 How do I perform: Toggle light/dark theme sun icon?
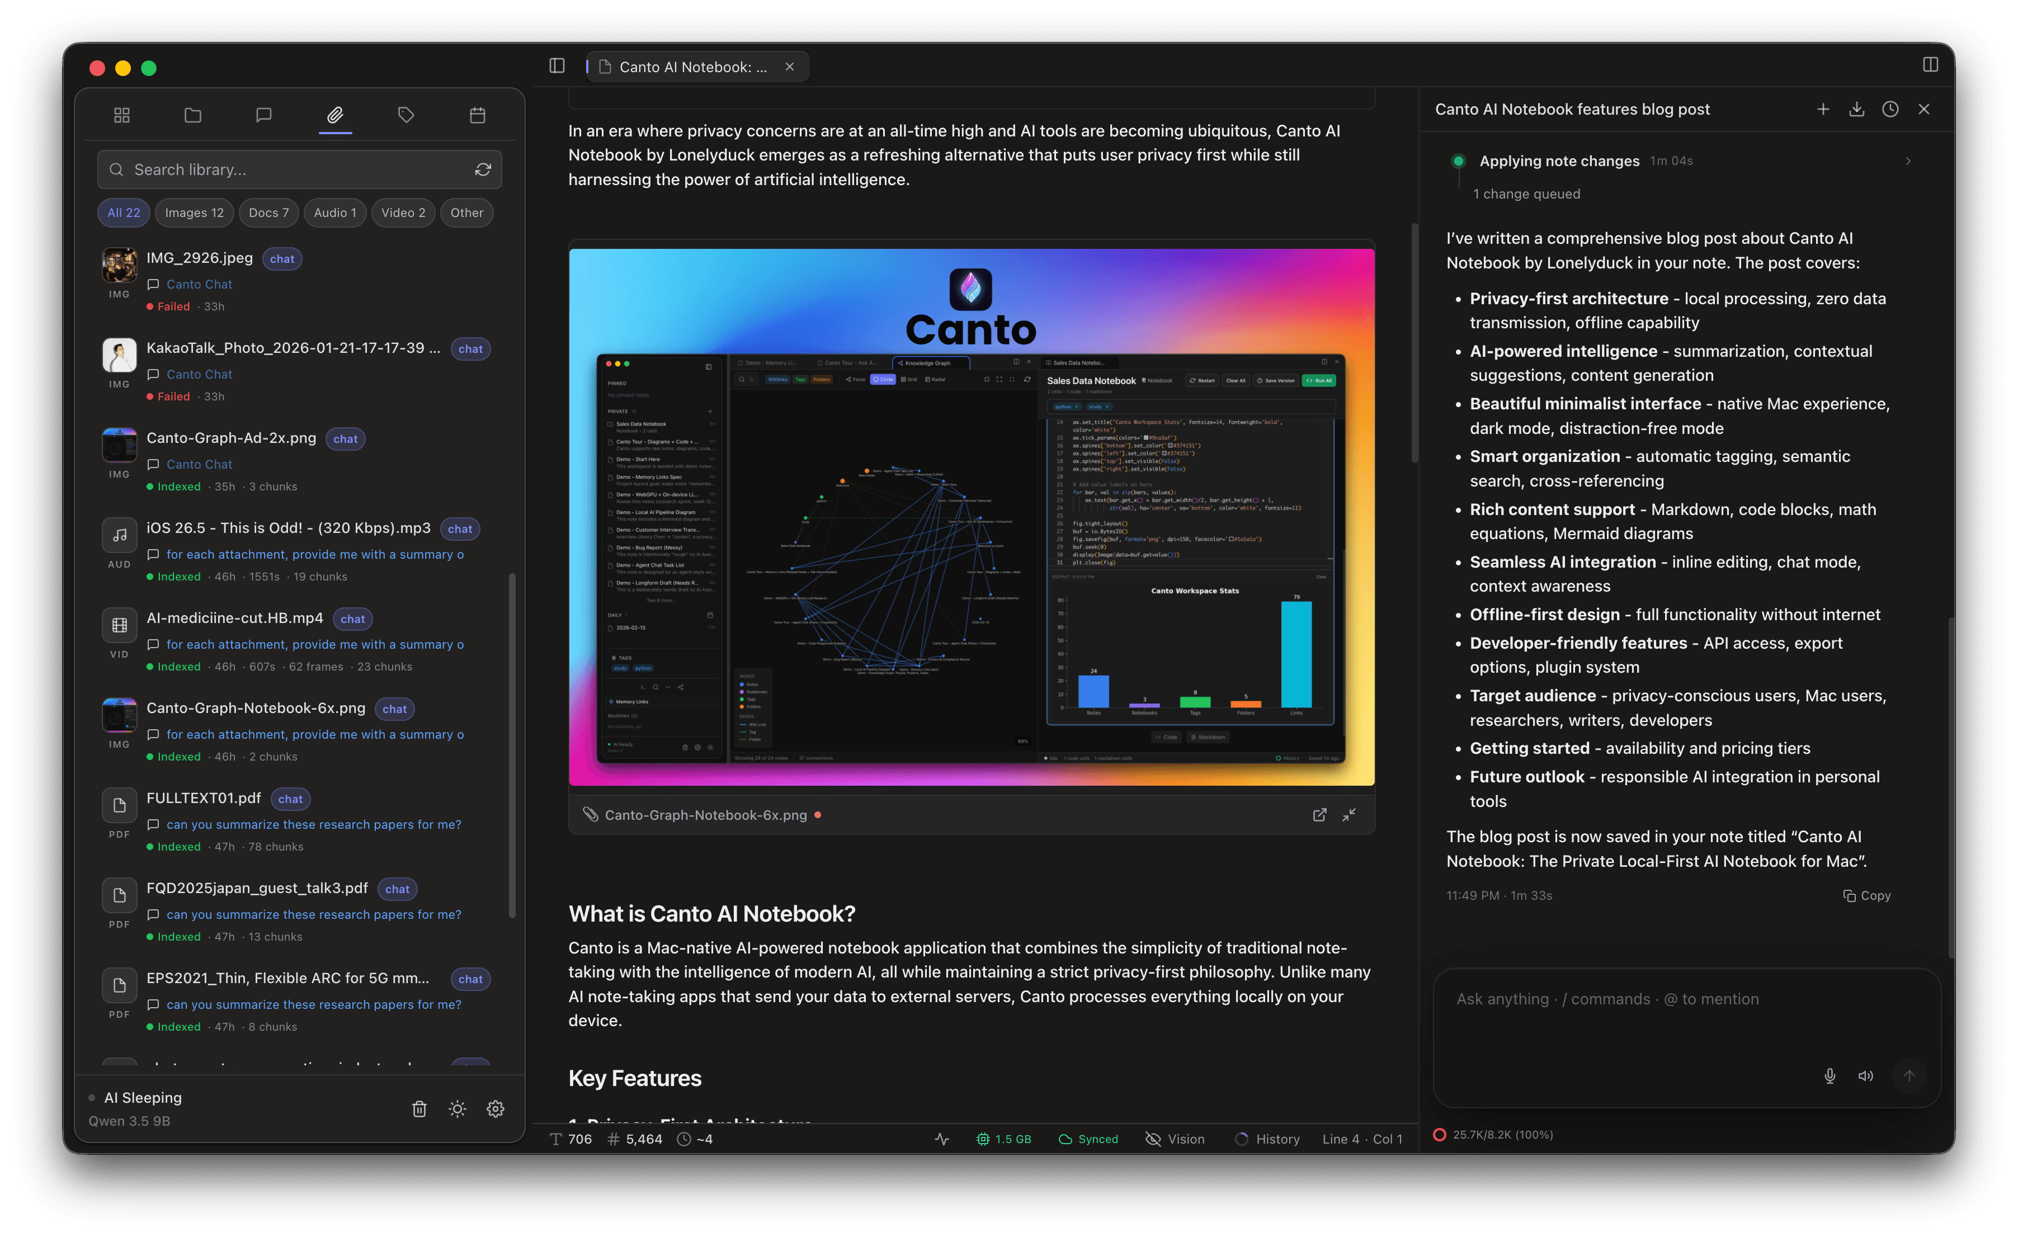point(457,1109)
